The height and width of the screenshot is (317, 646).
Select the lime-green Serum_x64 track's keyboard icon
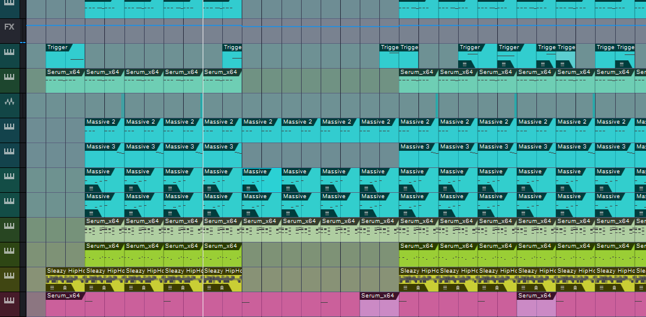click(x=9, y=250)
